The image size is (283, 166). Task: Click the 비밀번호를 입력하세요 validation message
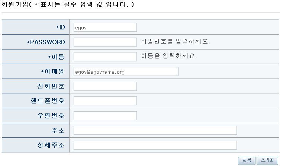176,41
